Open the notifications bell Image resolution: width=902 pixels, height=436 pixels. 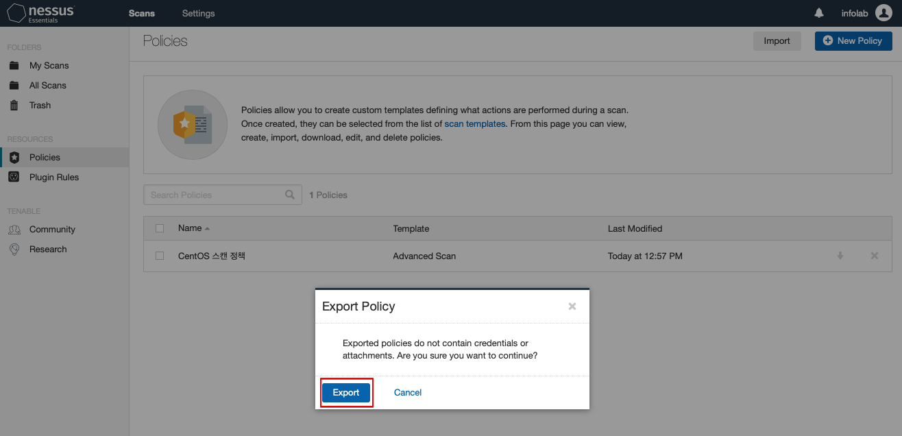click(819, 13)
